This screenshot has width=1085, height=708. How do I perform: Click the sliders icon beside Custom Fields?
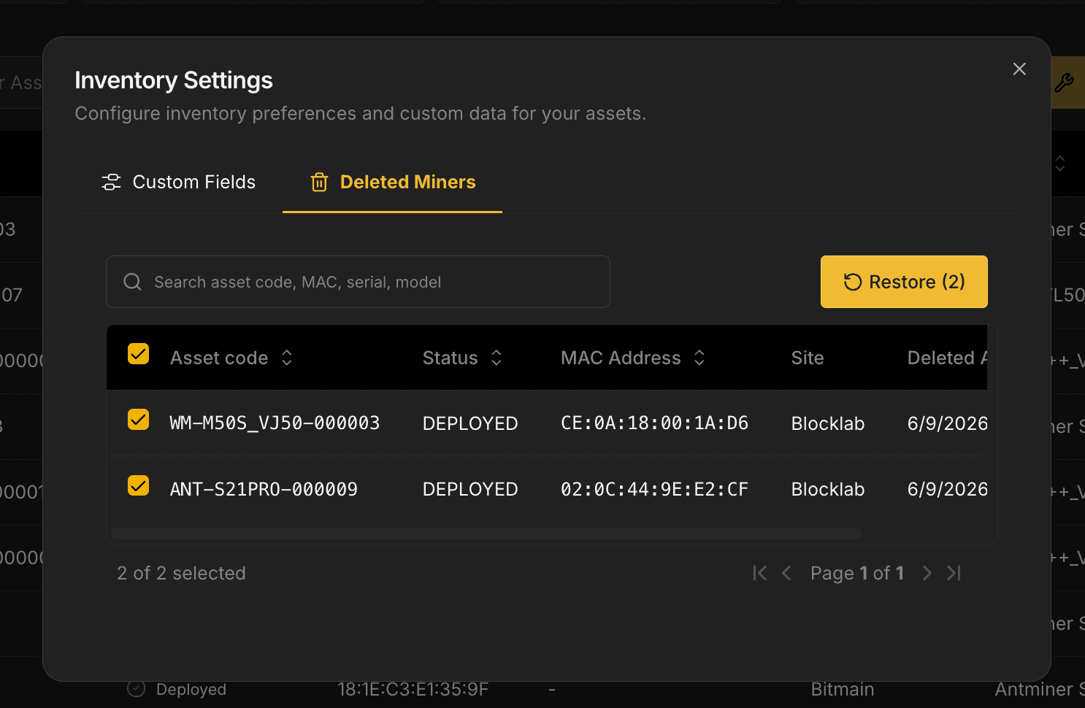(111, 182)
